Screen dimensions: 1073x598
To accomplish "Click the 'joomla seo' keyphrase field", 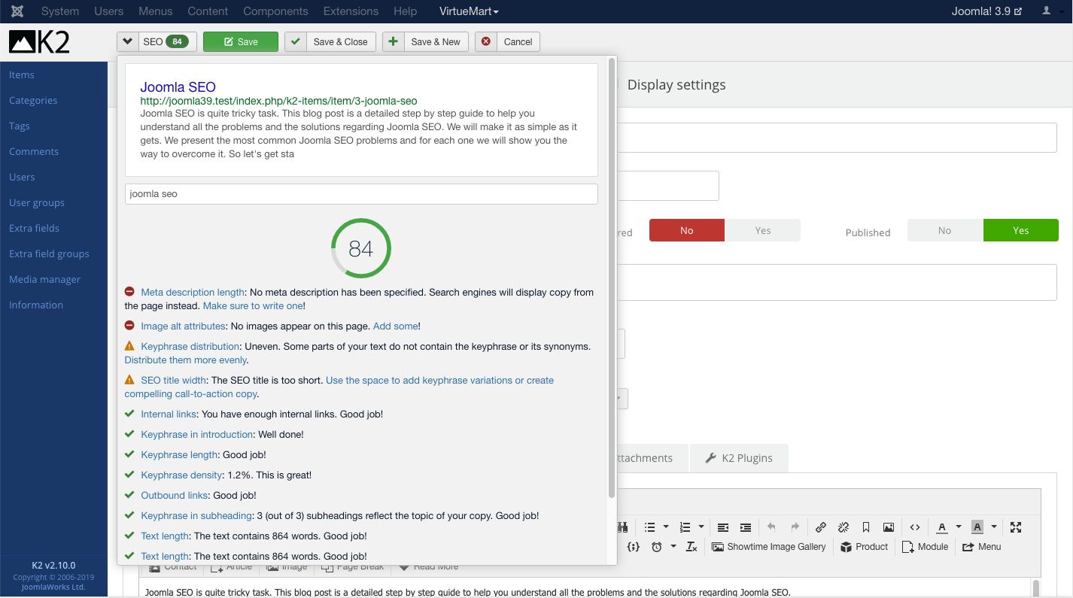I will pos(361,193).
